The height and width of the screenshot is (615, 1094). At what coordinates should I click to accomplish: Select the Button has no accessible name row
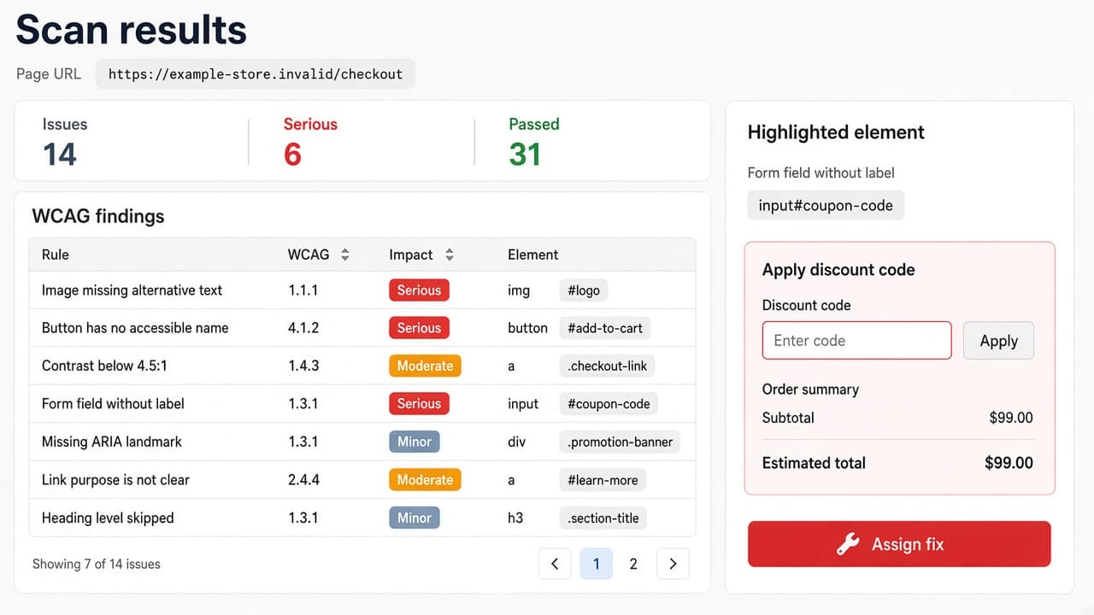(362, 328)
